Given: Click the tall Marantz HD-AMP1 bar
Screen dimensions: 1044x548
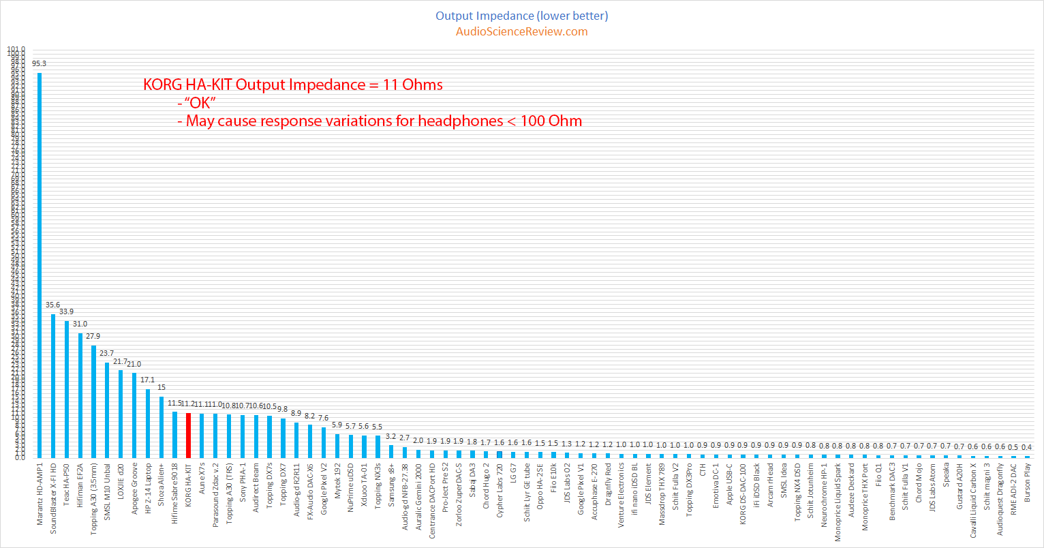Looking at the screenshot, I should 40,265.
